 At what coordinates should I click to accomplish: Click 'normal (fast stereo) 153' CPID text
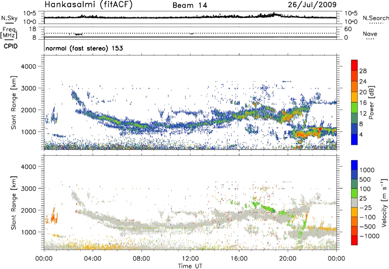(84, 48)
